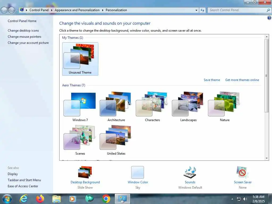Click the volume speaker tray icon

(x=245, y=199)
